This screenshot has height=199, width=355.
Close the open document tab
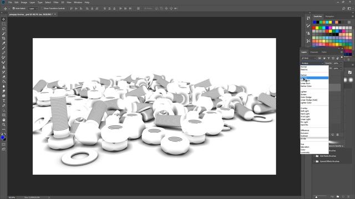tap(55, 14)
